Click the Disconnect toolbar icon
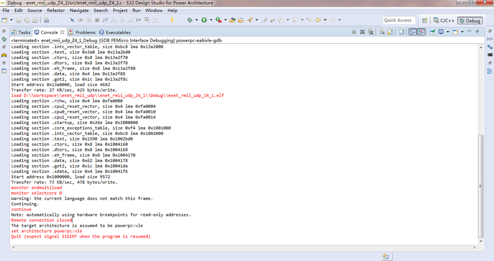 tap(105, 20)
